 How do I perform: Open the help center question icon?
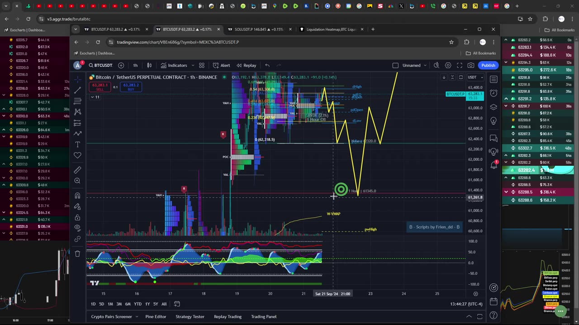tap(494, 315)
